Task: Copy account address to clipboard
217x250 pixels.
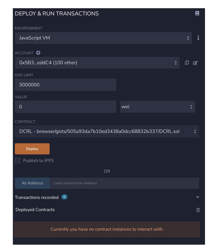Action: coord(187,63)
